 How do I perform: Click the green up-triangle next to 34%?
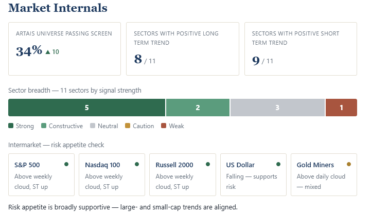tap(48, 52)
